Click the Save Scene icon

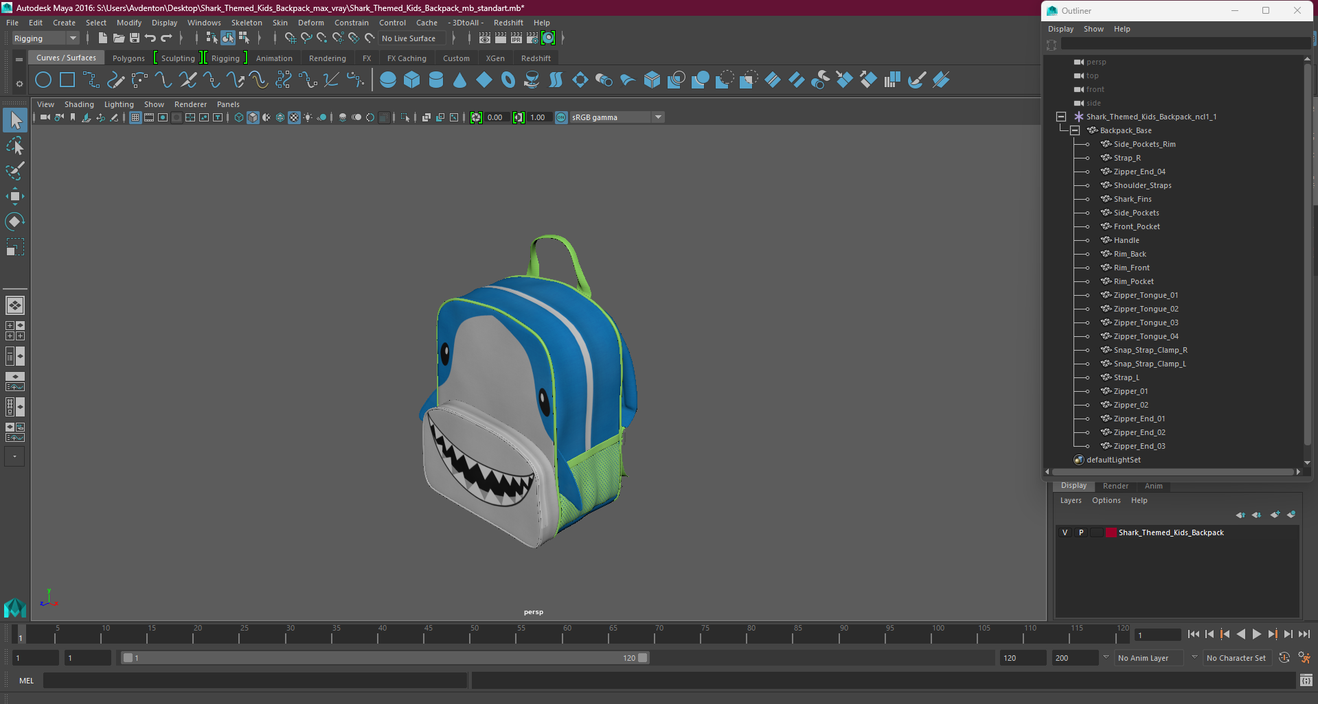point(135,38)
